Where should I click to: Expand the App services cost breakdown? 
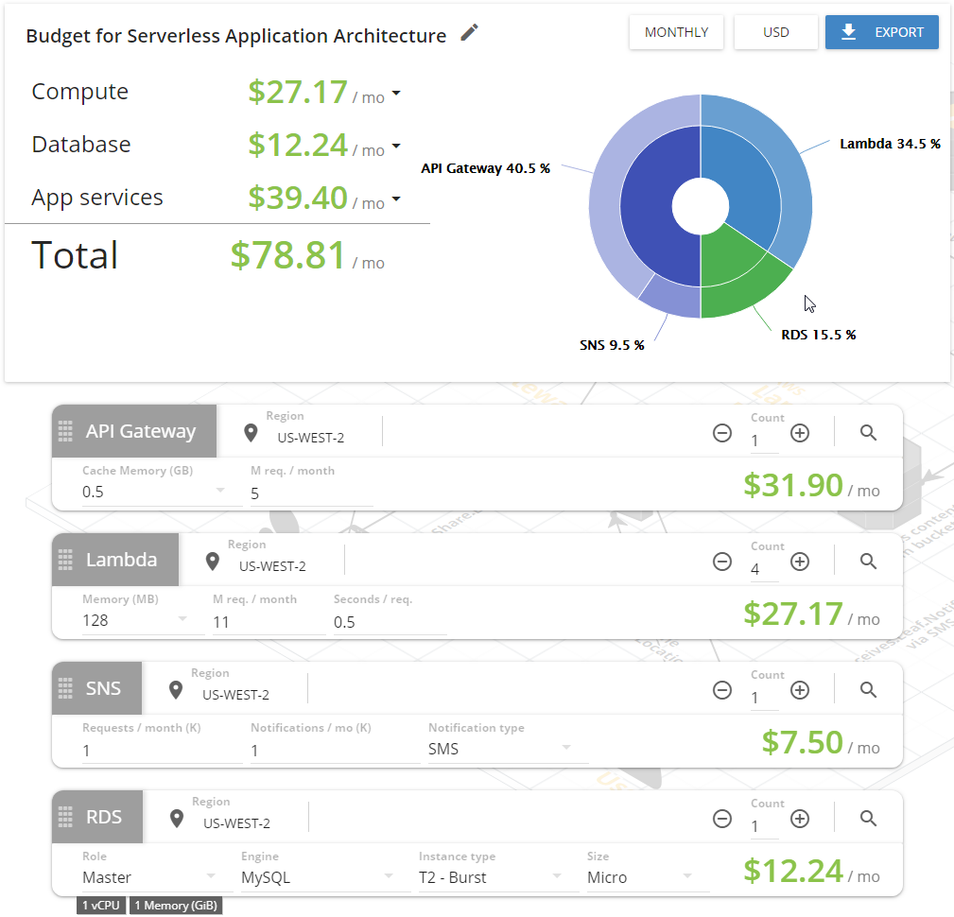pyautogui.click(x=396, y=199)
